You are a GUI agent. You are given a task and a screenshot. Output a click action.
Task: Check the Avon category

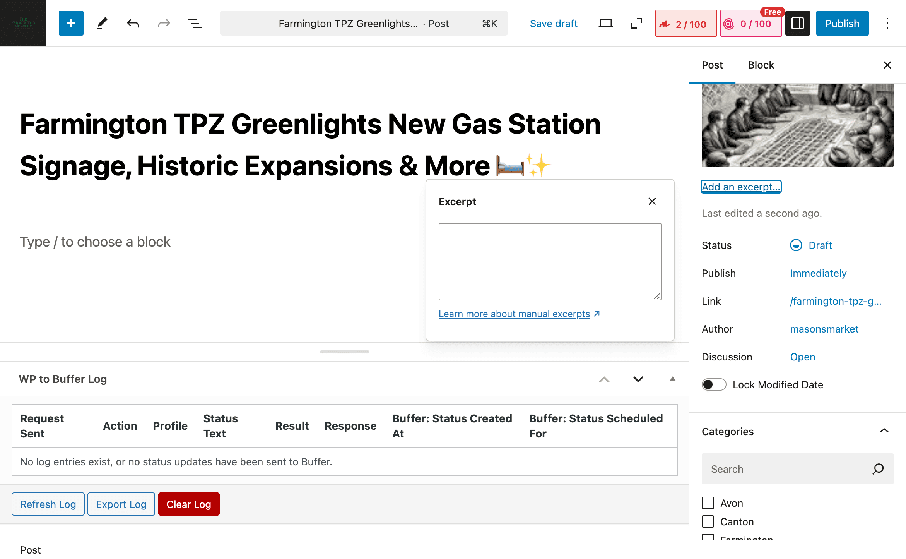708,503
